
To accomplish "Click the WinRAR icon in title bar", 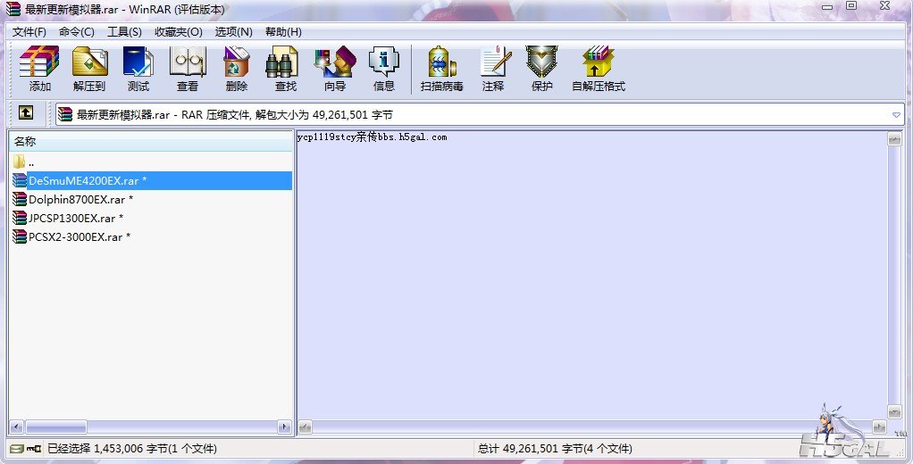I will (13, 9).
